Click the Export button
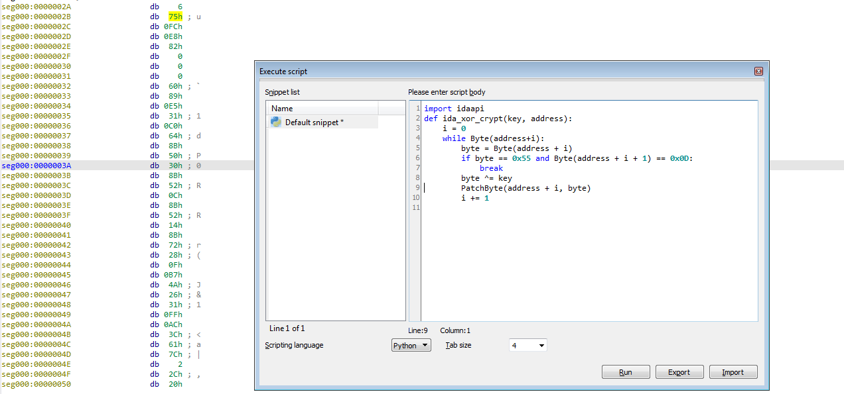Screen dimensions: 844x394 pyautogui.click(x=679, y=372)
